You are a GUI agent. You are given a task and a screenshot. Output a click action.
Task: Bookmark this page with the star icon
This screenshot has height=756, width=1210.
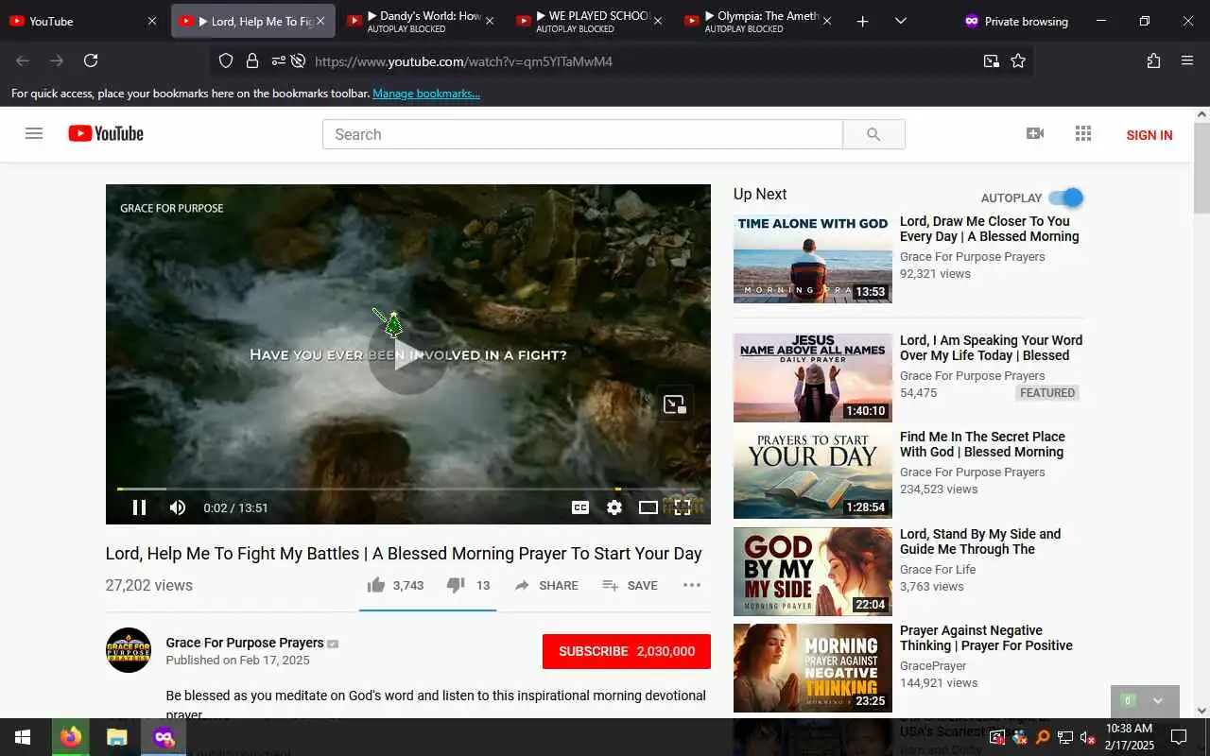click(1018, 60)
